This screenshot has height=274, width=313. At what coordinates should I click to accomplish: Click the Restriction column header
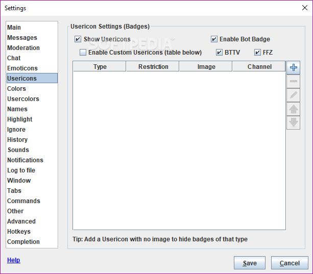coord(153,66)
